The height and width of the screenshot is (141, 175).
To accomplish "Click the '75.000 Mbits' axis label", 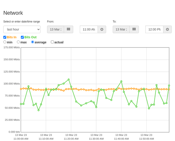I will point(12,96).
